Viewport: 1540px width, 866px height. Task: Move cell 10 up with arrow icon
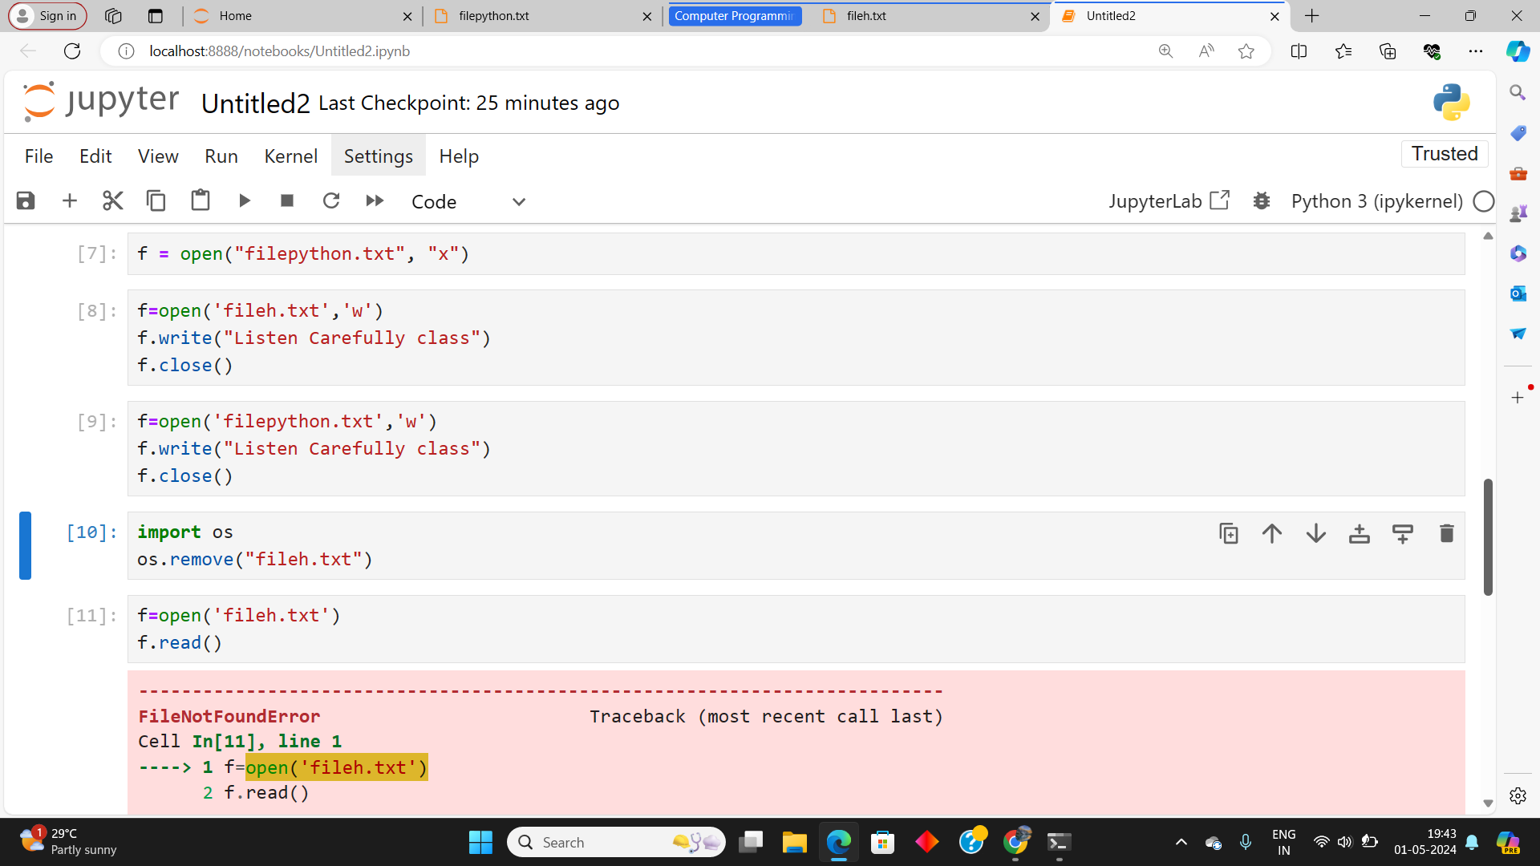[1272, 533]
